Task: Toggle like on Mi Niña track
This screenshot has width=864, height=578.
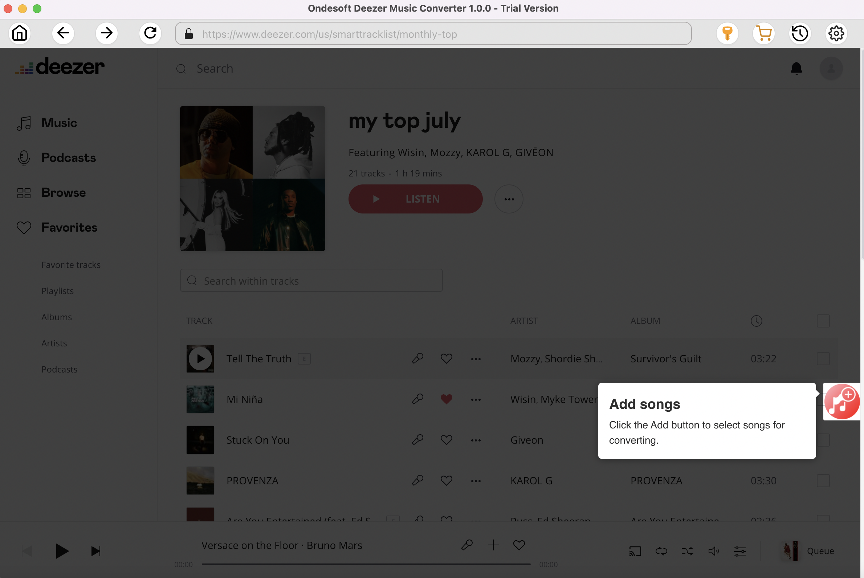Action: (x=446, y=399)
